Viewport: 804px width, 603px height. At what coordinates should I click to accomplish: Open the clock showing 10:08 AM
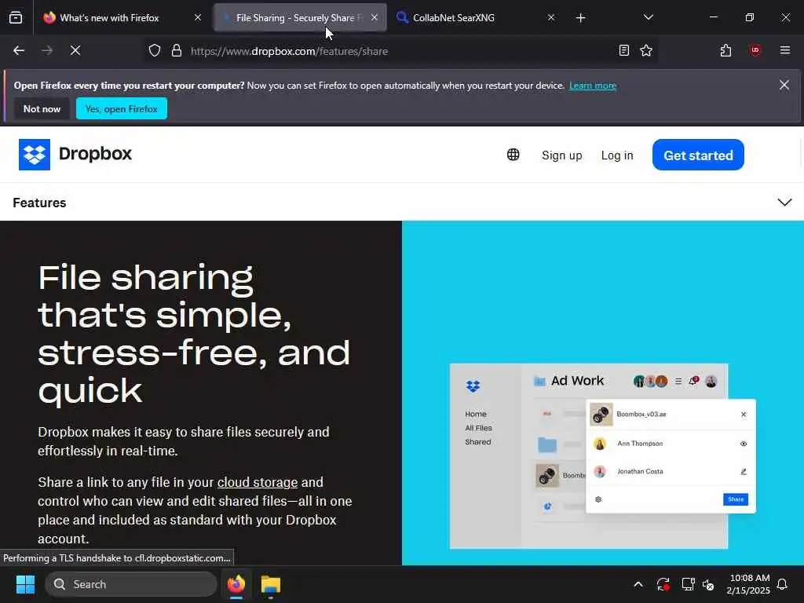point(748,584)
